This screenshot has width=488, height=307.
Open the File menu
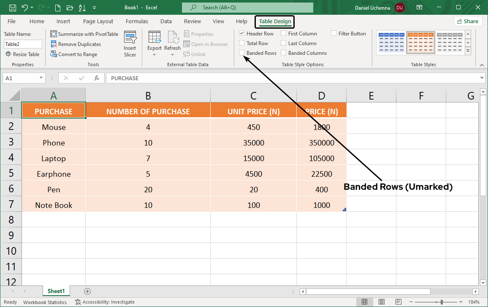pyautogui.click(x=11, y=21)
